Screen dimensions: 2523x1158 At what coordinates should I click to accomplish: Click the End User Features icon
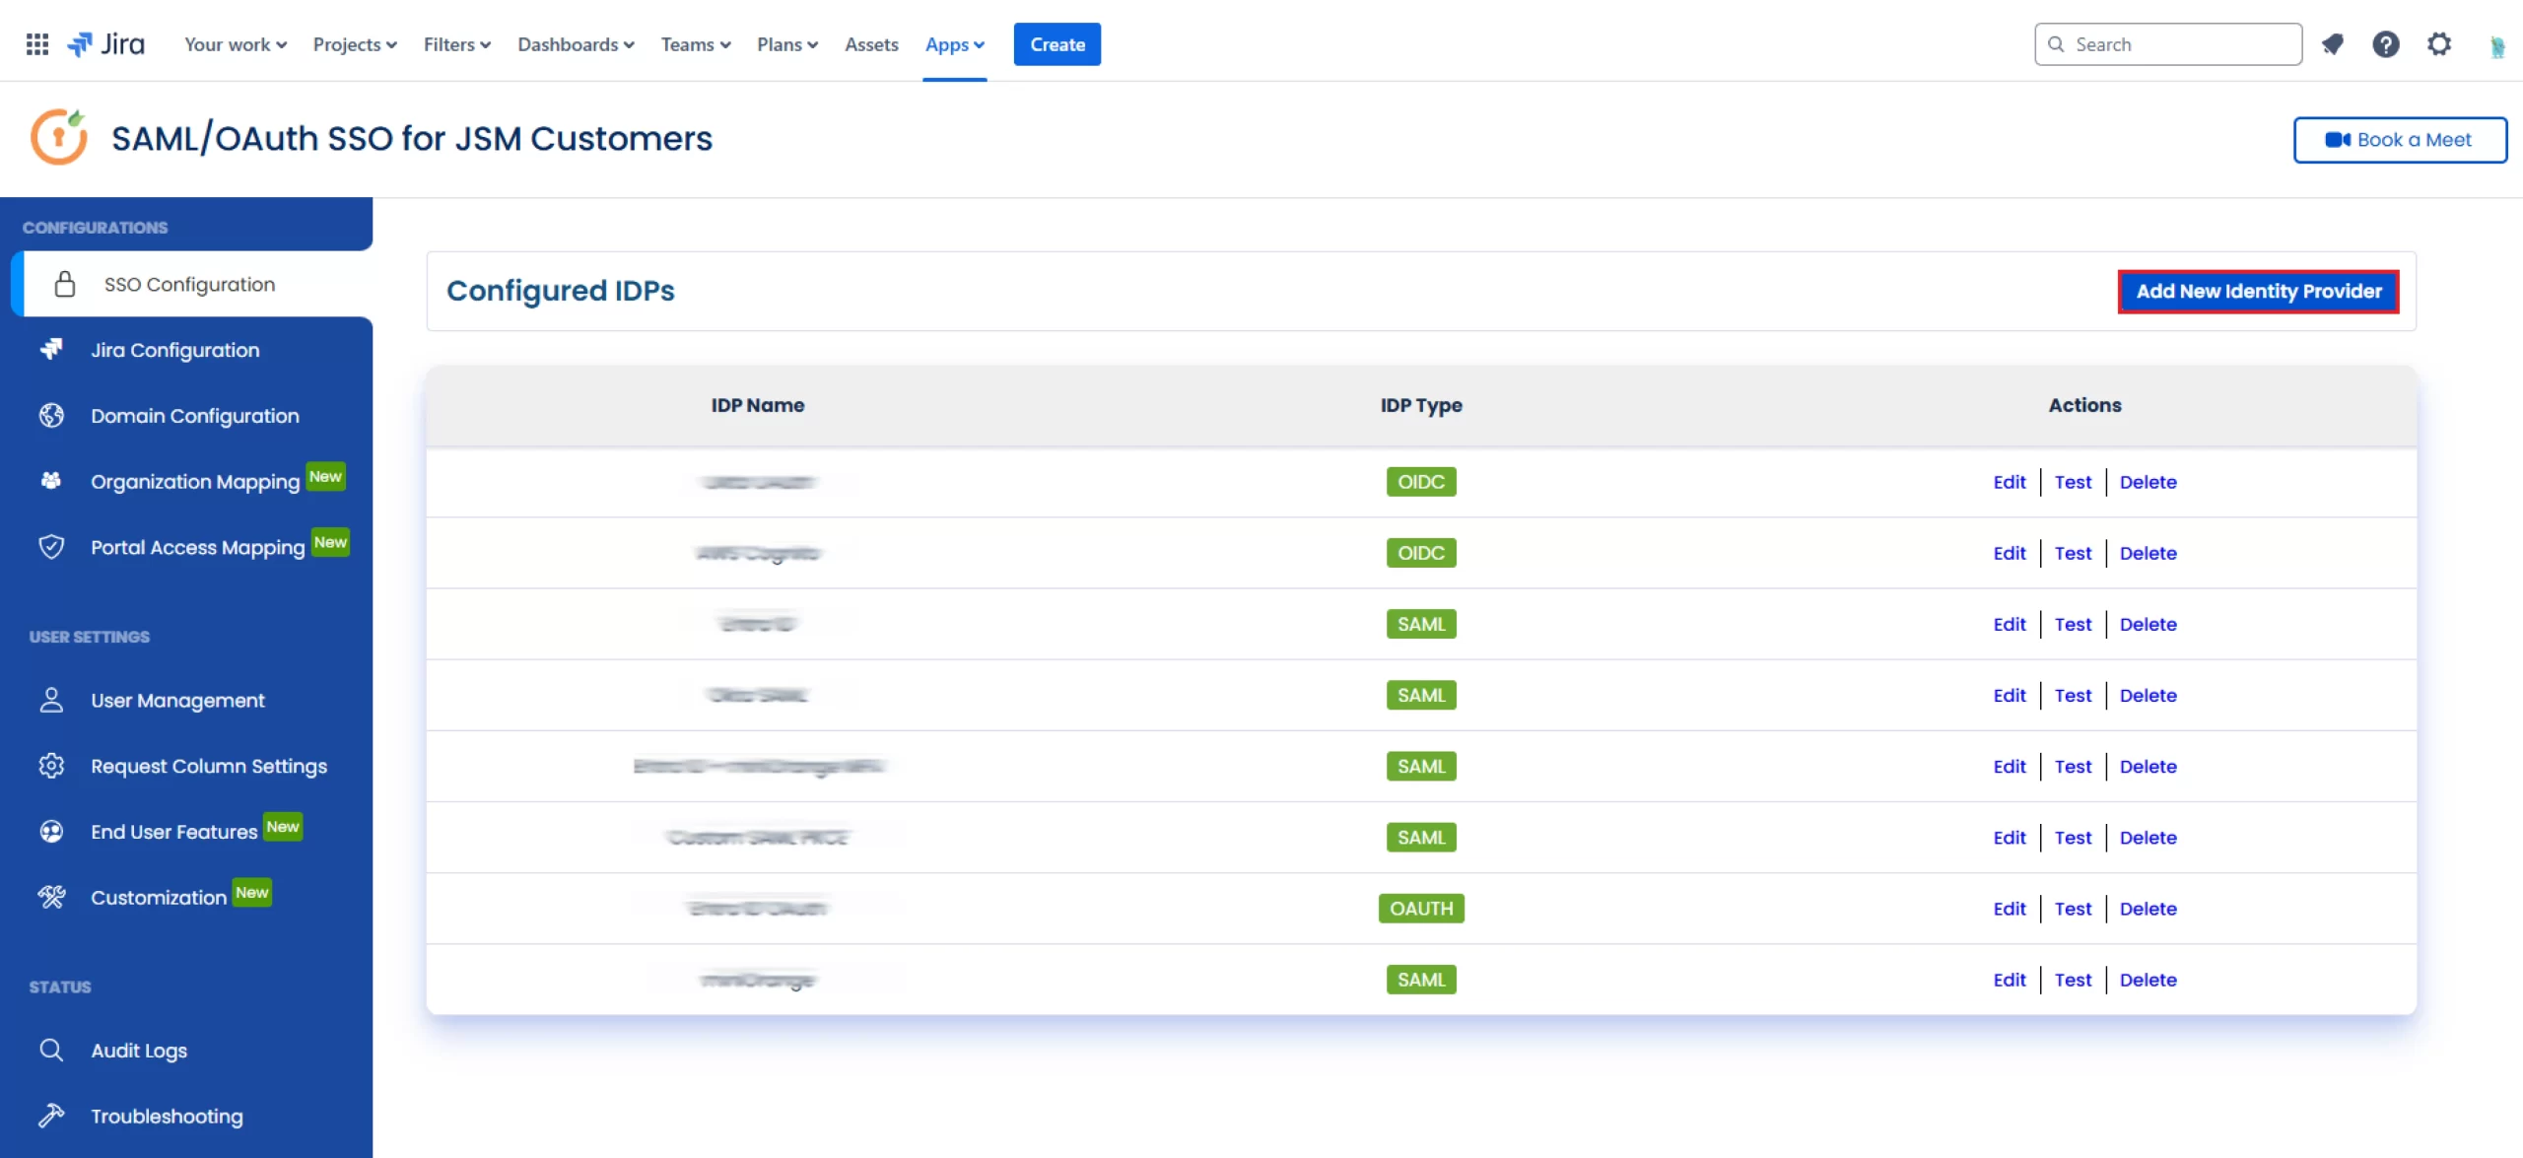point(51,832)
